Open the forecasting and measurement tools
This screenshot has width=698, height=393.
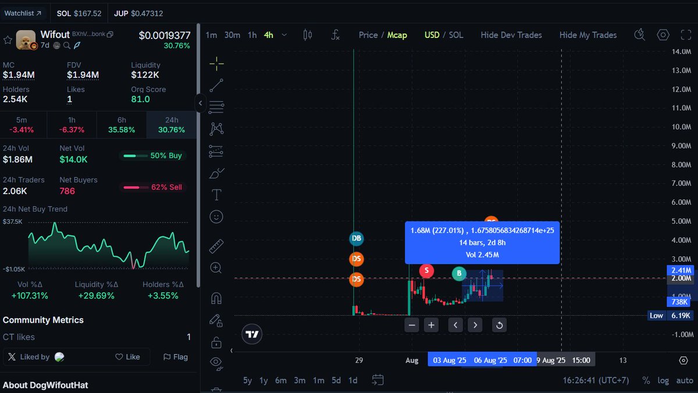coord(216,151)
